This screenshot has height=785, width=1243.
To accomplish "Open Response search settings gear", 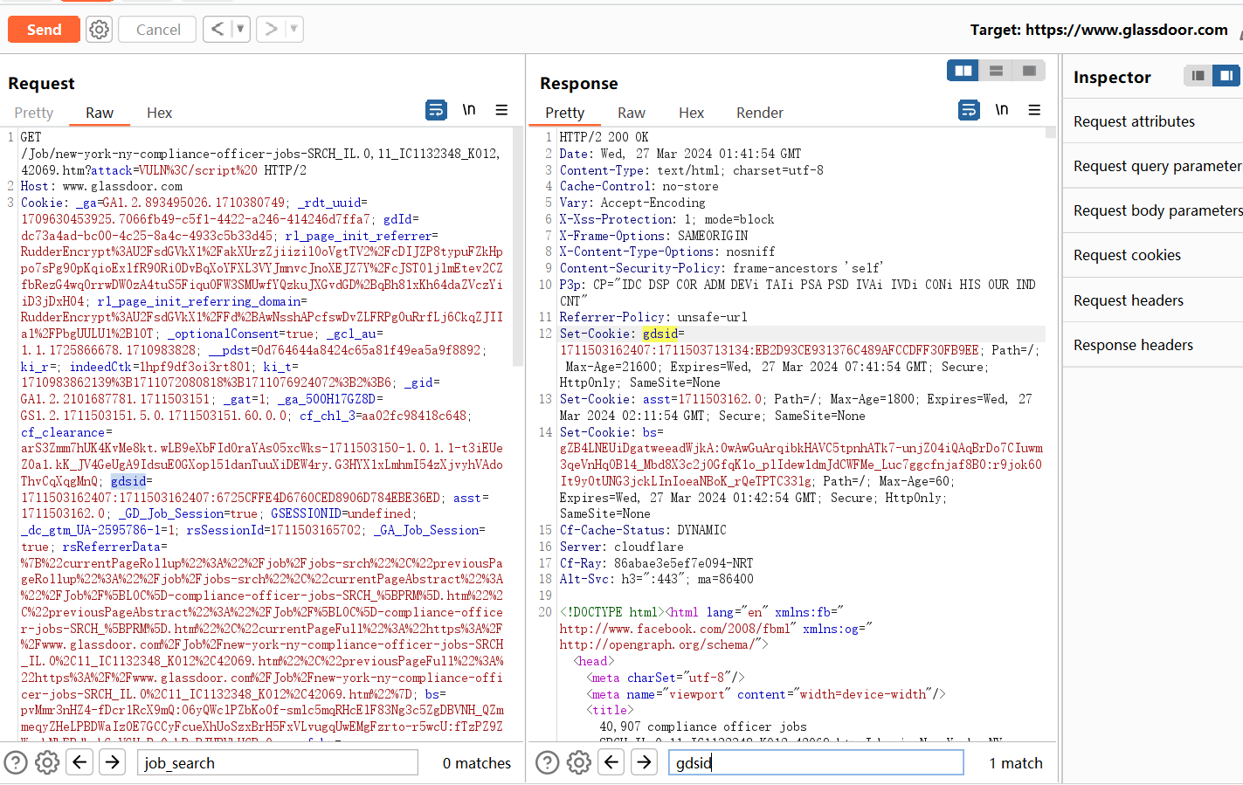I will pyautogui.click(x=579, y=762).
